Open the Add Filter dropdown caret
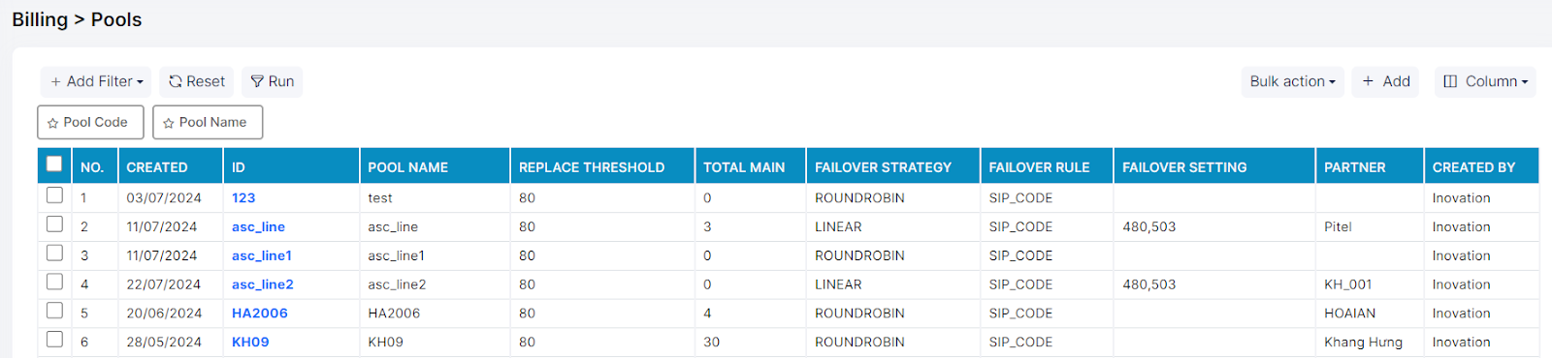 (x=140, y=82)
